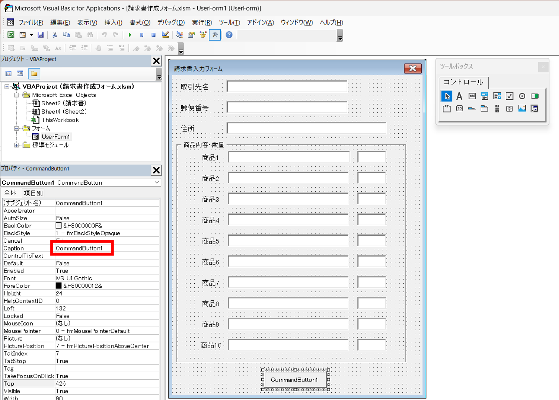This screenshot has height=400, width=559.
Task: Collapse the Microsoft Excel Objects folder
Action: (17, 95)
